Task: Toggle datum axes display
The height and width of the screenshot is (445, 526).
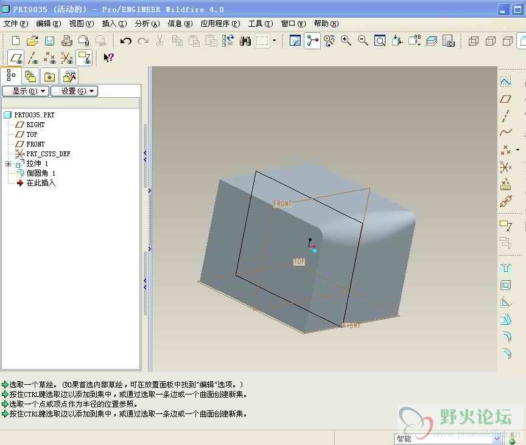Action: tap(33, 58)
